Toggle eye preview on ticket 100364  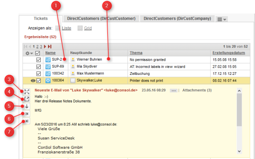[x=33, y=80]
